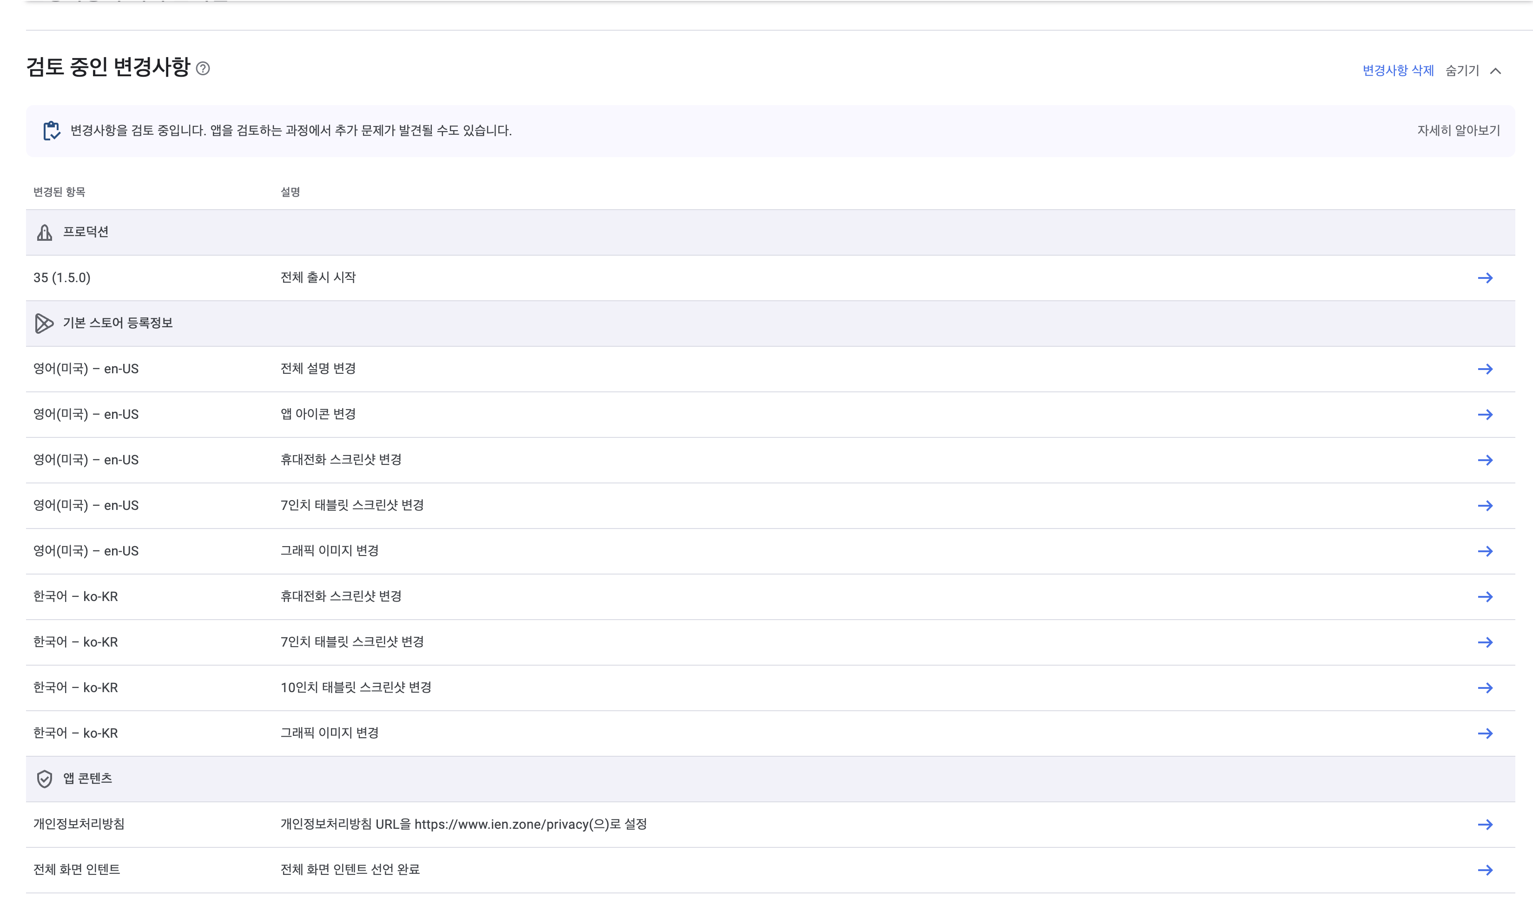
Task: Collapse section with the 숨기기 chevron
Action: coord(1495,71)
